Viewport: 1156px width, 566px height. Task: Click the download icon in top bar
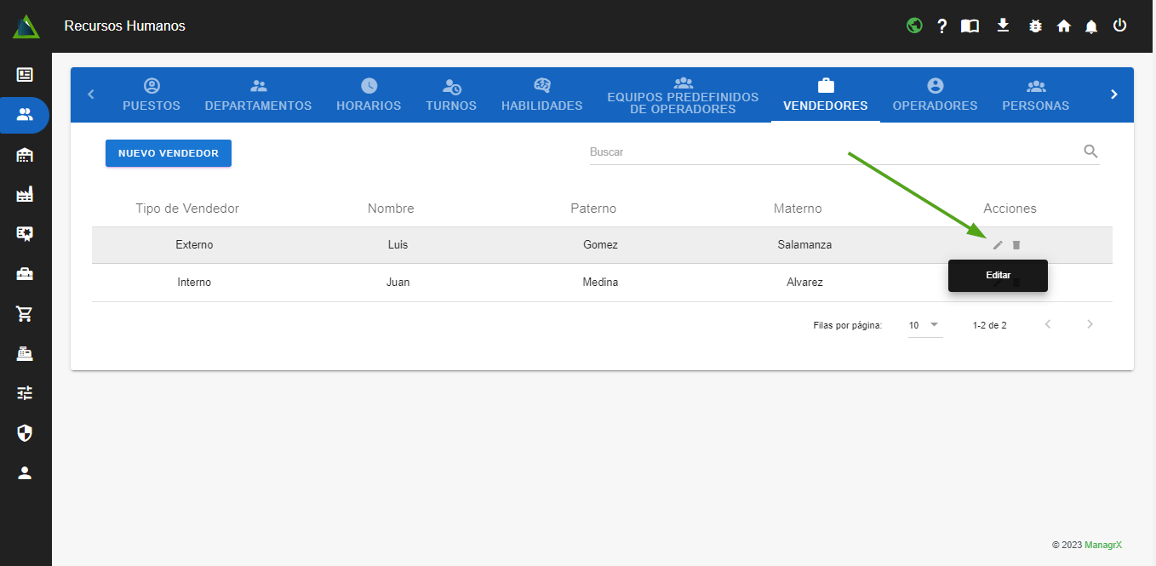click(x=1003, y=26)
